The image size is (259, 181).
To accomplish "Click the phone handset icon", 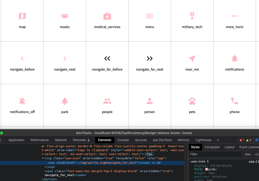I will 235,101.
